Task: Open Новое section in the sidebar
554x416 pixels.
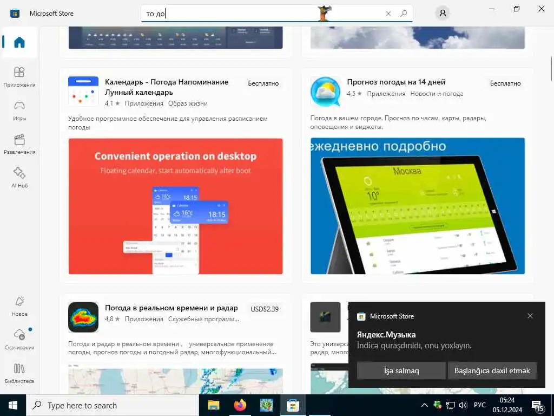Action: pos(19,307)
